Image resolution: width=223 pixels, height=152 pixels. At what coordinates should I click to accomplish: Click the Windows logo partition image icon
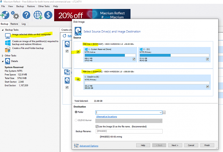[x=8, y=43]
